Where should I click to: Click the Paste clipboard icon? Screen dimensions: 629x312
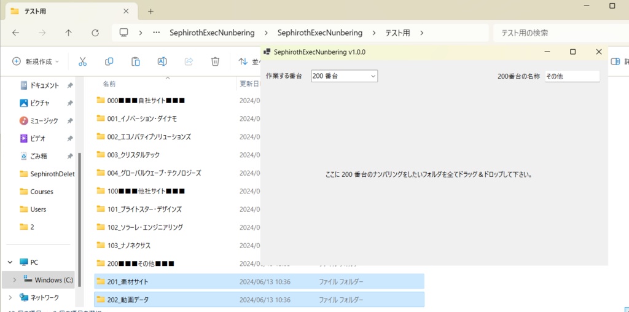pyautogui.click(x=136, y=61)
